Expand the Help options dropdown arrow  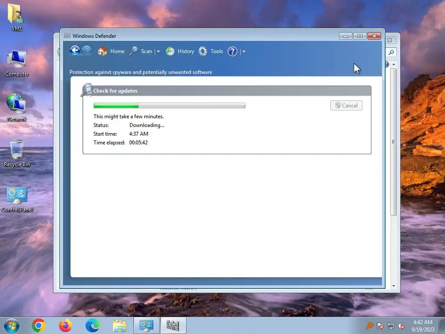tap(244, 51)
